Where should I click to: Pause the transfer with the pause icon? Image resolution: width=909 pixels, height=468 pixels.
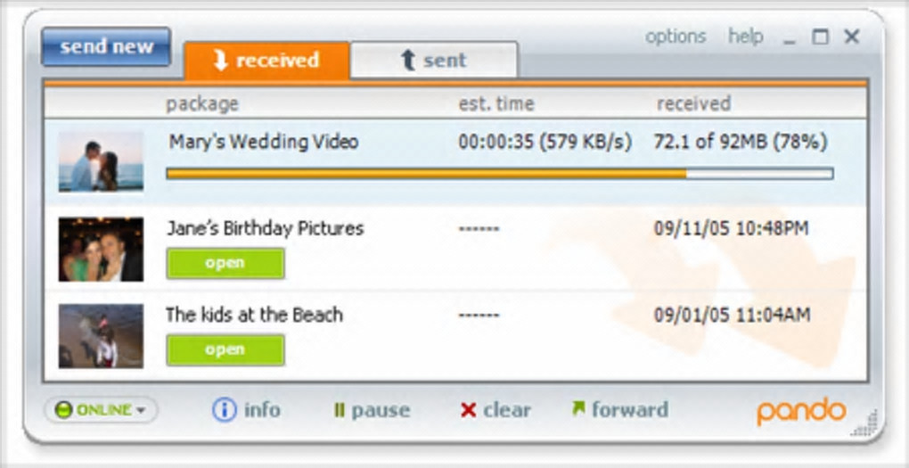(x=339, y=411)
